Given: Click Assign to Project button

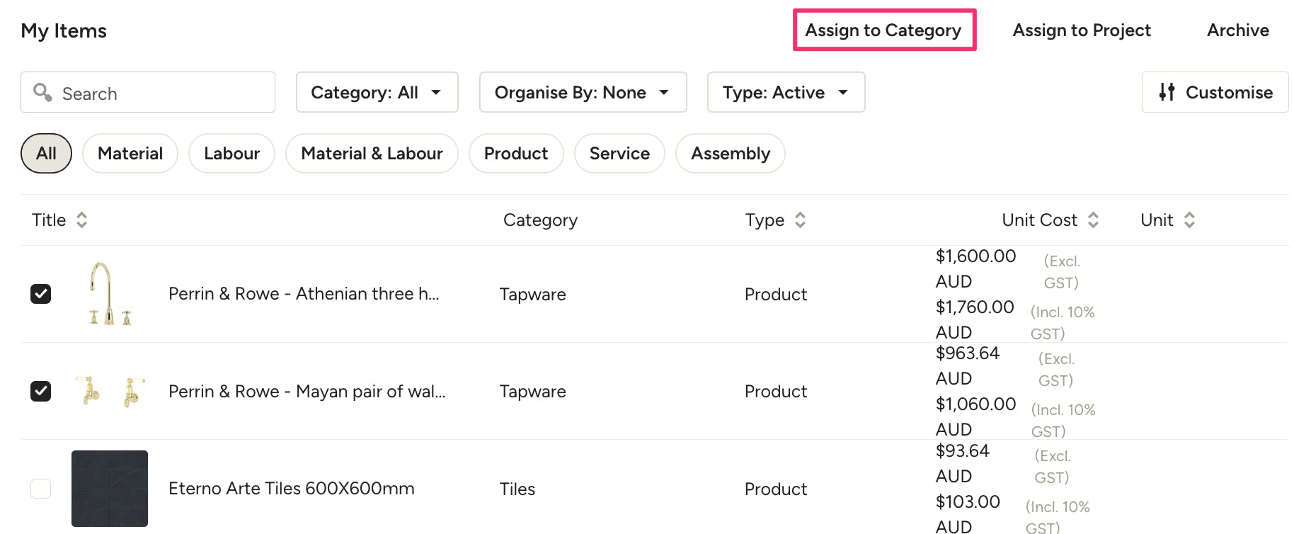Looking at the screenshot, I should coord(1082,30).
